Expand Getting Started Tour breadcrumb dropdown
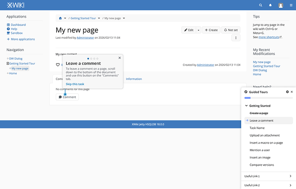 click(99, 18)
